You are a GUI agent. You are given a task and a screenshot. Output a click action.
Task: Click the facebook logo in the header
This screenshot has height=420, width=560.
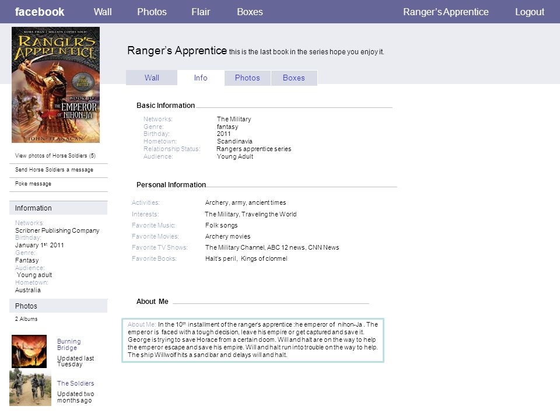pyautogui.click(x=40, y=12)
